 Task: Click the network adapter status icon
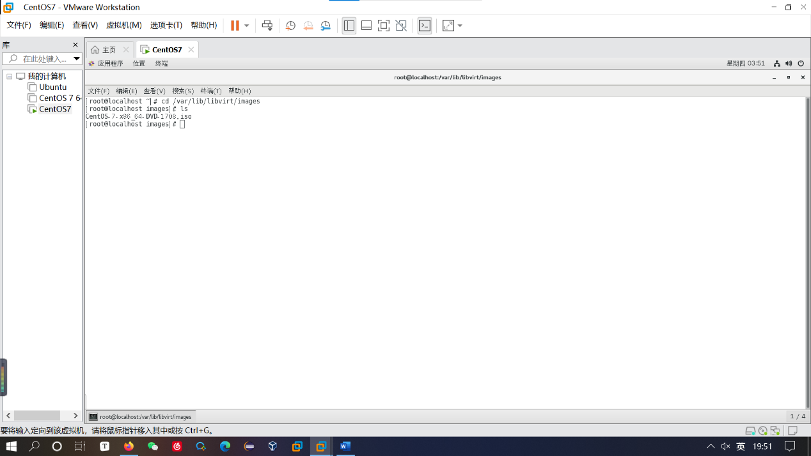click(x=775, y=431)
